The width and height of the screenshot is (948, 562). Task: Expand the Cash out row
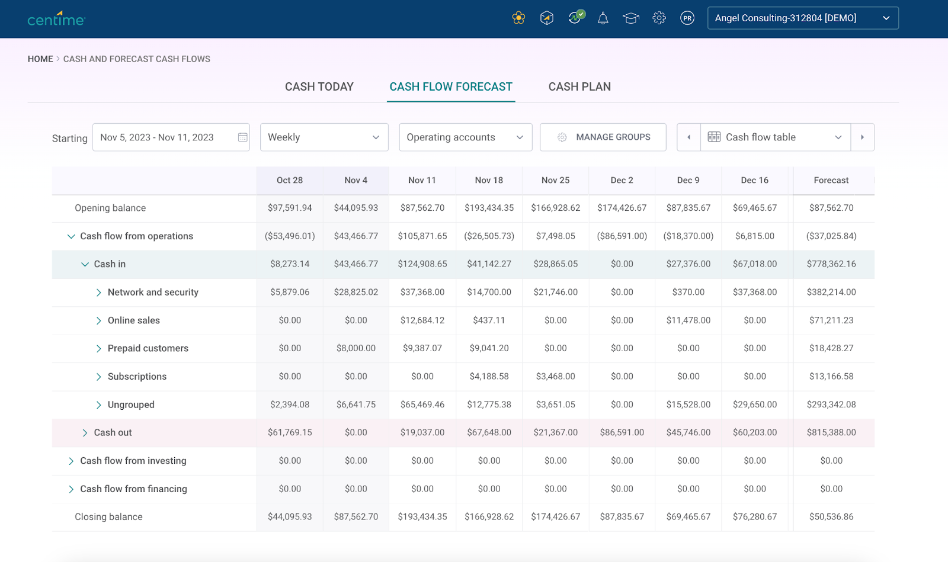(x=85, y=433)
